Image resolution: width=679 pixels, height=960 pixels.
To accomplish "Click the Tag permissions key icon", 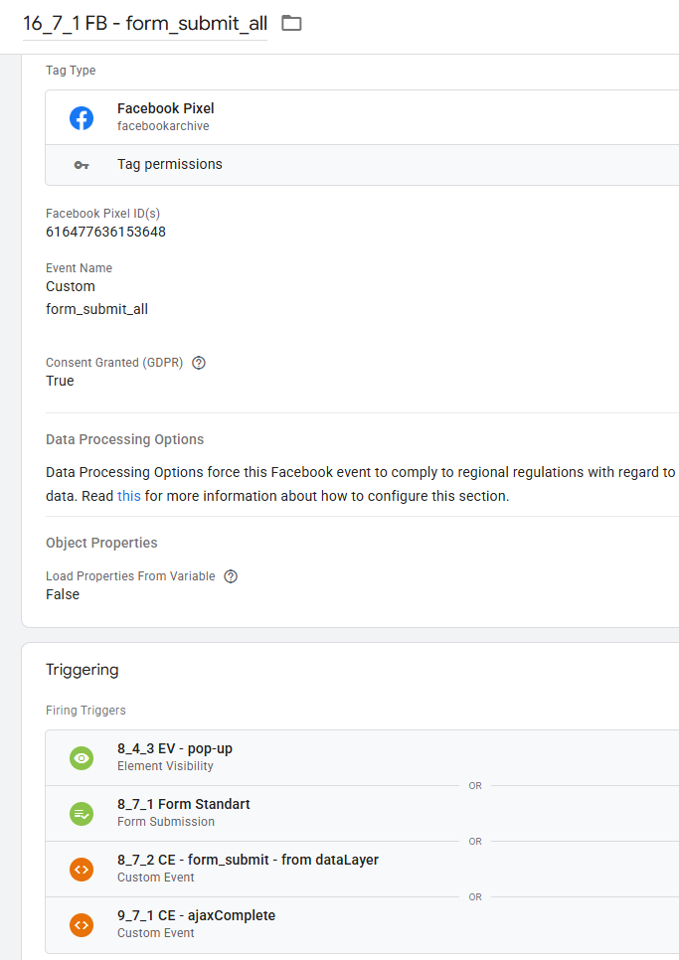I will tap(82, 165).
